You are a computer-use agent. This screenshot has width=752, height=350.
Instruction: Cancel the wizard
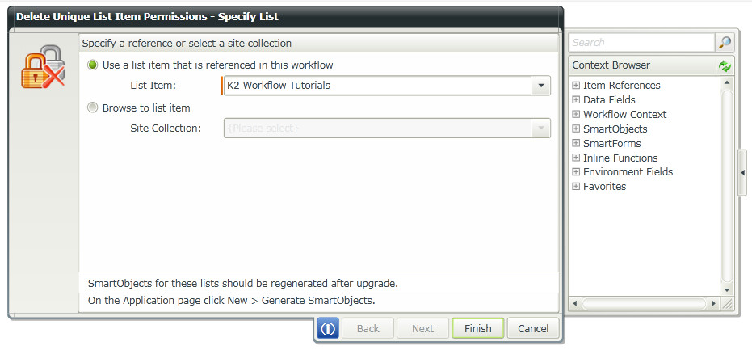point(533,329)
